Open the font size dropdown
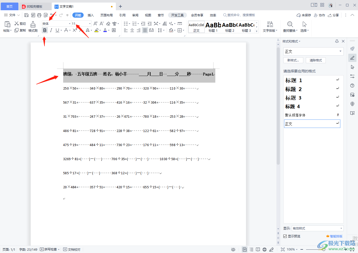The width and height of the screenshot is (358, 253). (x=90, y=24)
